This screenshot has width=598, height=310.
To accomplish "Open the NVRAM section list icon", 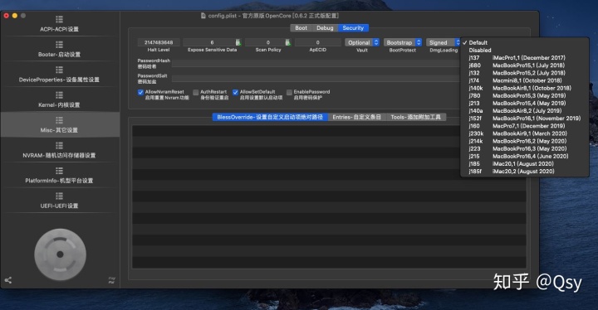I will point(59,146).
